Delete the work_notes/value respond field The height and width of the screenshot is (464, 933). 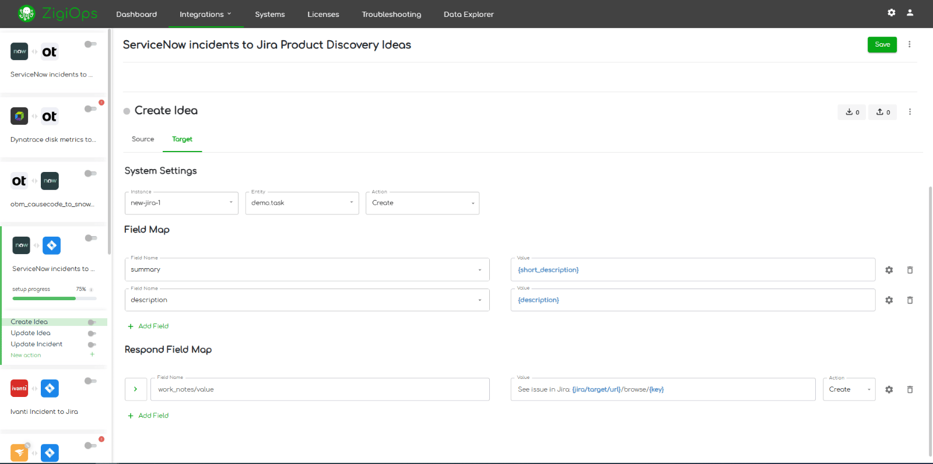(910, 389)
